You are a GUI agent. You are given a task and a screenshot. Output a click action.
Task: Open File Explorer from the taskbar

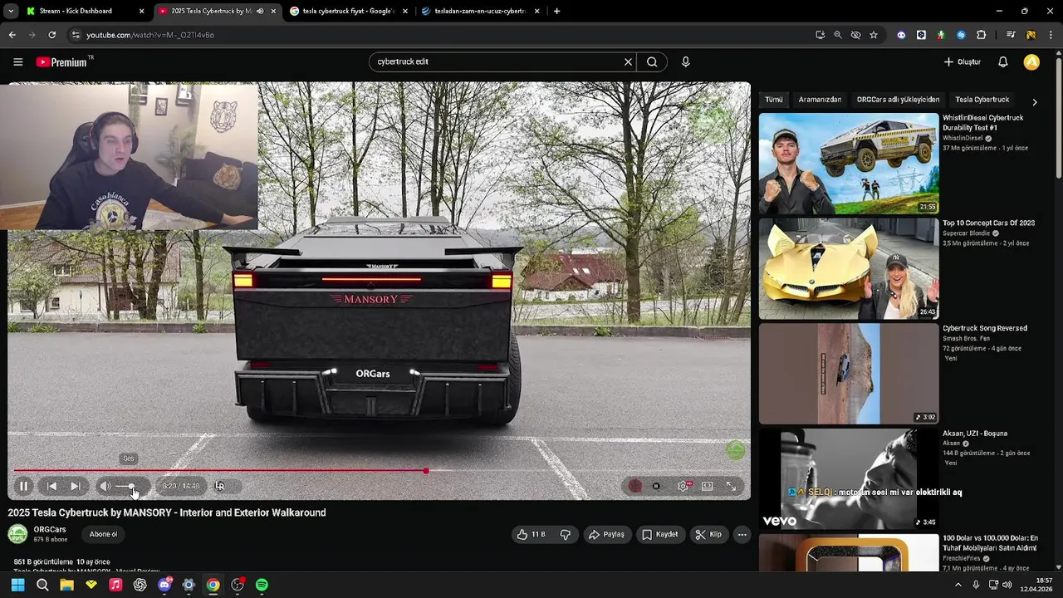click(66, 585)
